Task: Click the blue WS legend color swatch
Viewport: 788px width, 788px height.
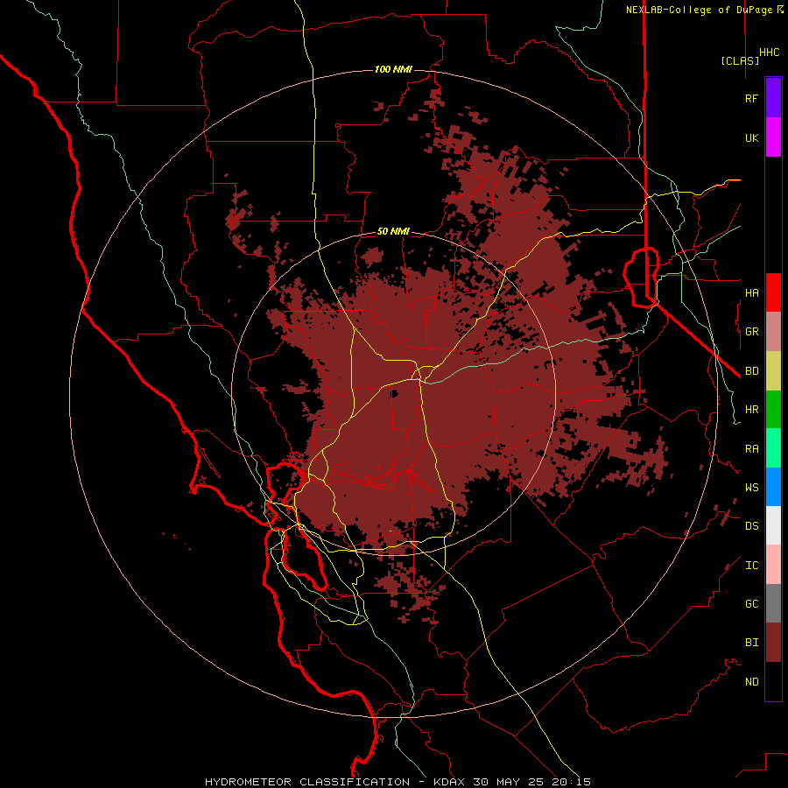Action: 773,487
